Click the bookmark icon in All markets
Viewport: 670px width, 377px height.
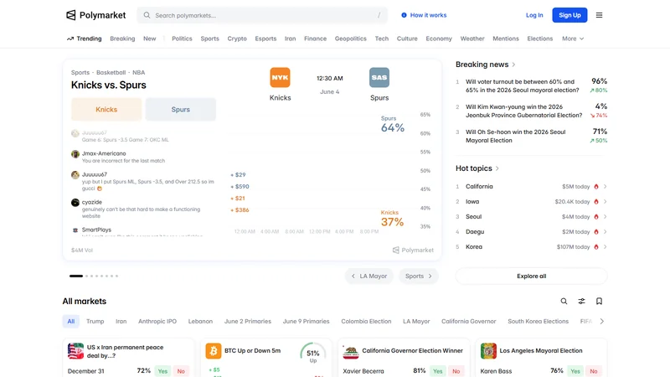tap(599, 302)
